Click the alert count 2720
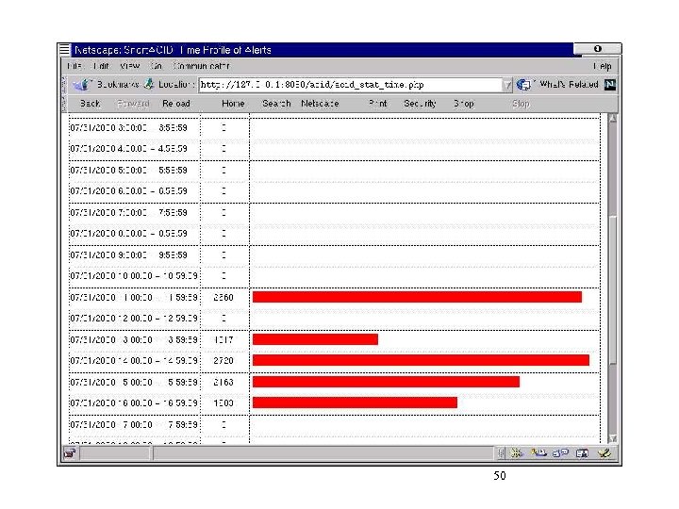 [x=224, y=360]
